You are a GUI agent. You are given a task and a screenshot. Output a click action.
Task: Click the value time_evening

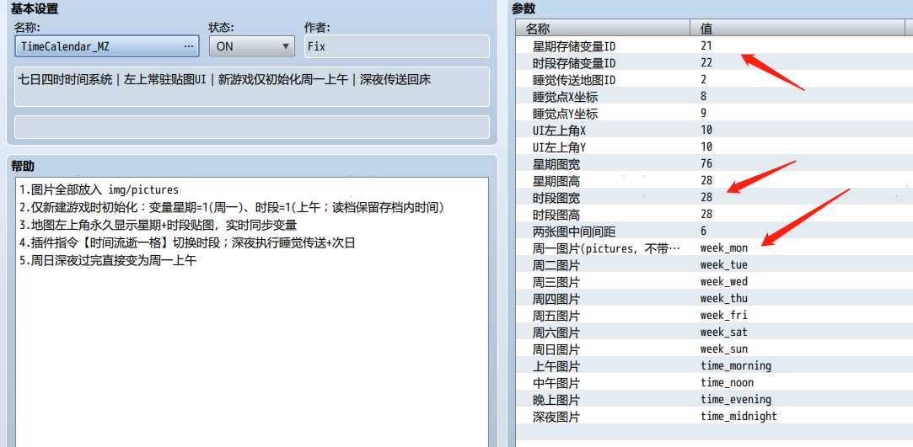(736, 399)
